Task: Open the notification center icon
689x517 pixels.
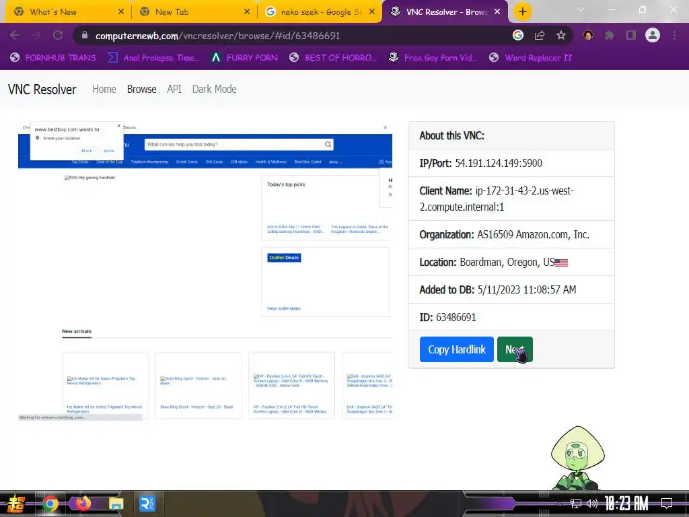Action: (667, 504)
